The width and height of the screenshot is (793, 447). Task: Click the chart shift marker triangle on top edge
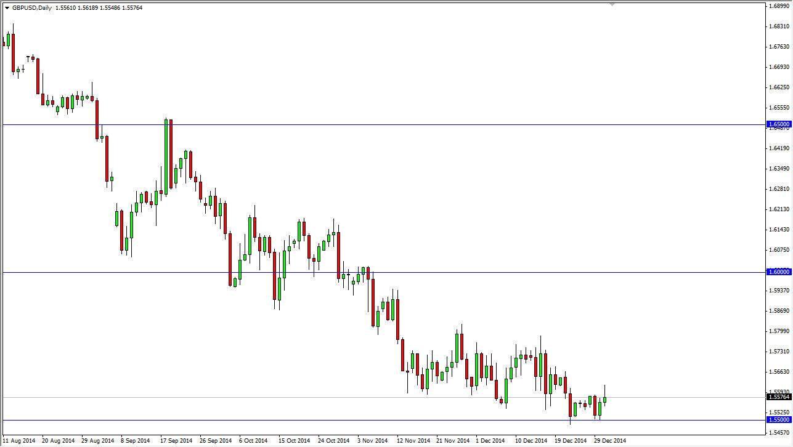pos(612,5)
